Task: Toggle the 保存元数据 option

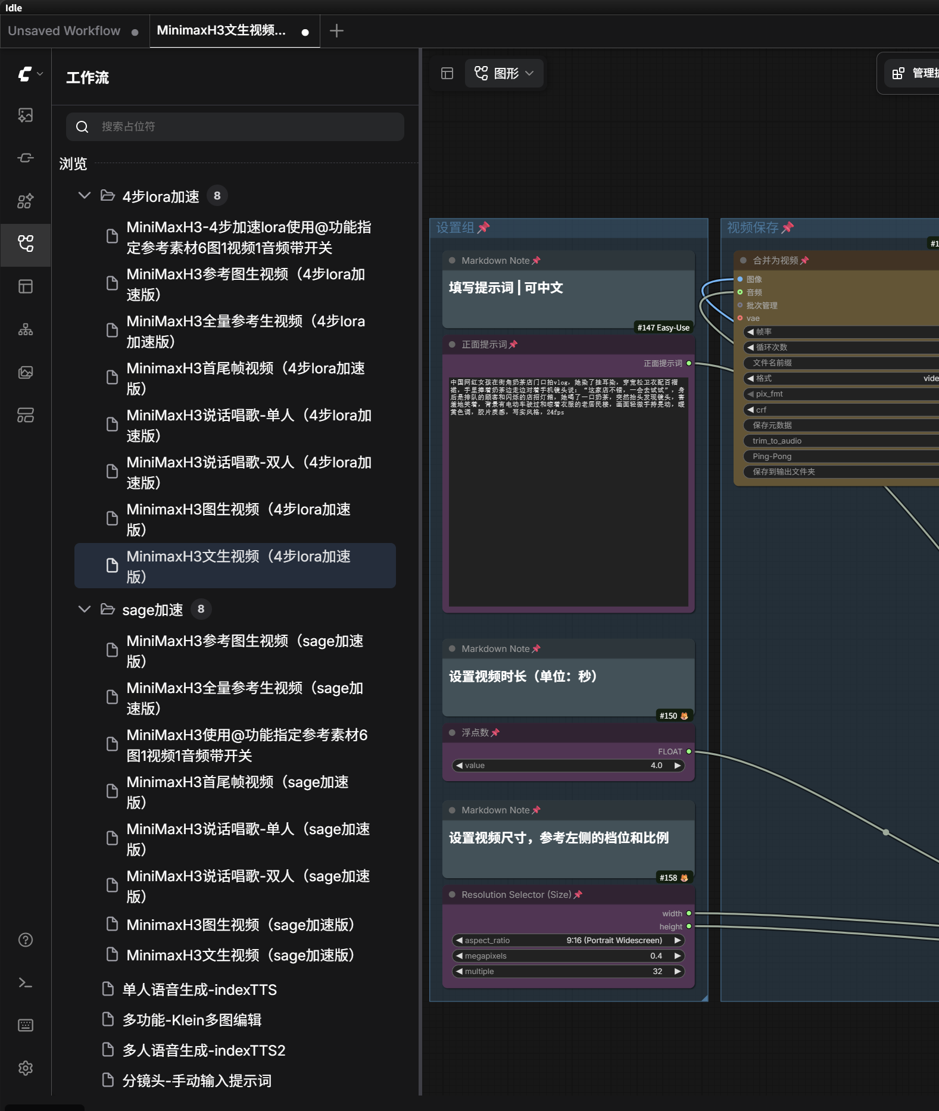Action: pos(841,425)
